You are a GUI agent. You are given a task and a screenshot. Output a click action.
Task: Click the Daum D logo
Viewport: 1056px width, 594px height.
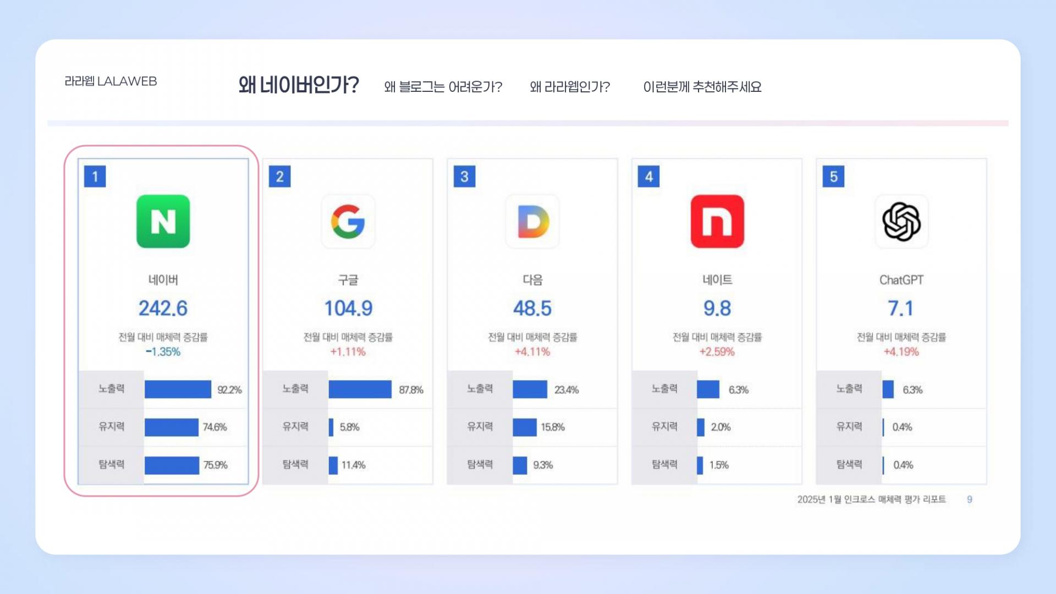click(x=532, y=221)
